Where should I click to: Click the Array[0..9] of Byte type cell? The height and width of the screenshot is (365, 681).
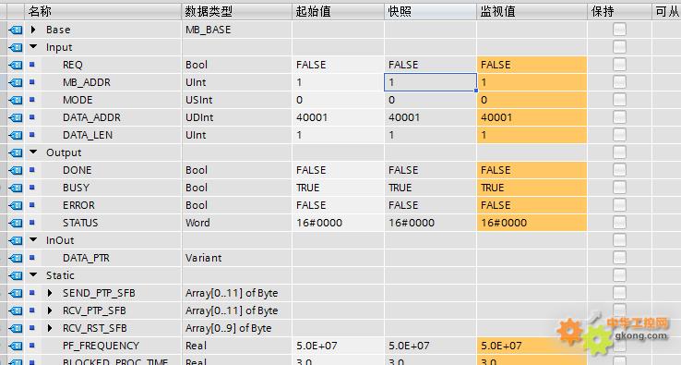click(x=237, y=328)
